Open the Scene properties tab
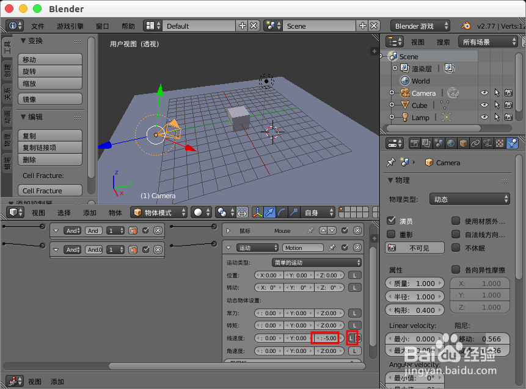The width and height of the screenshot is (526, 389). pyautogui.click(x=439, y=144)
